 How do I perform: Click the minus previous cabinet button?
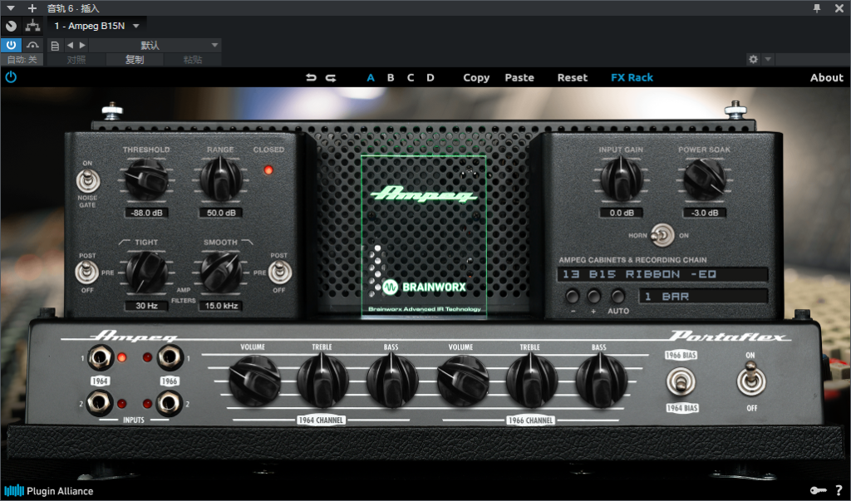(x=572, y=297)
